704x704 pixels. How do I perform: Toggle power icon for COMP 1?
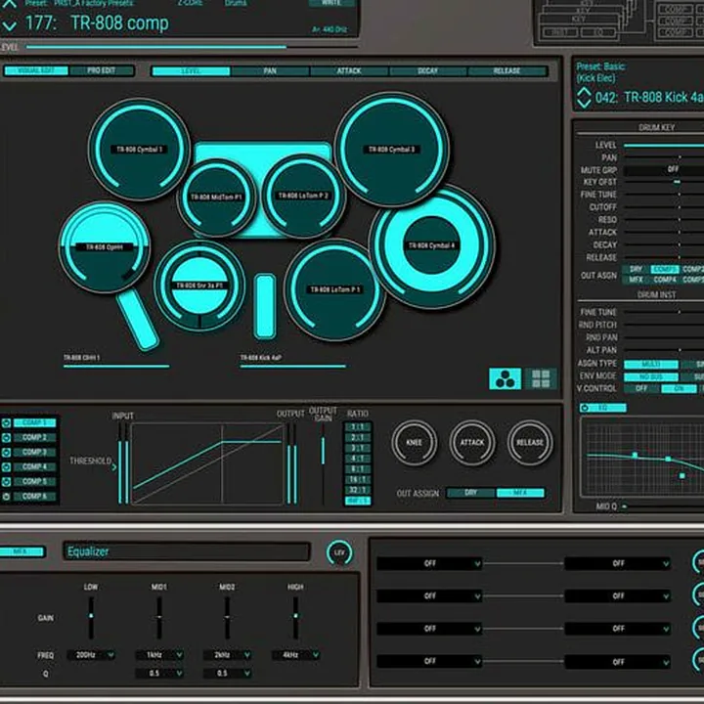coord(6,423)
